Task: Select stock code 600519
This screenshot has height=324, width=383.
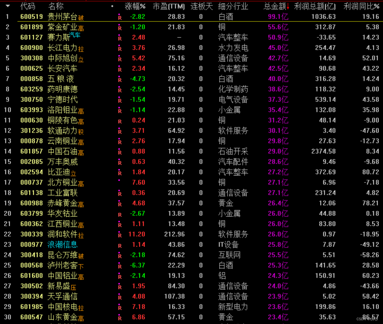Action: (31, 17)
